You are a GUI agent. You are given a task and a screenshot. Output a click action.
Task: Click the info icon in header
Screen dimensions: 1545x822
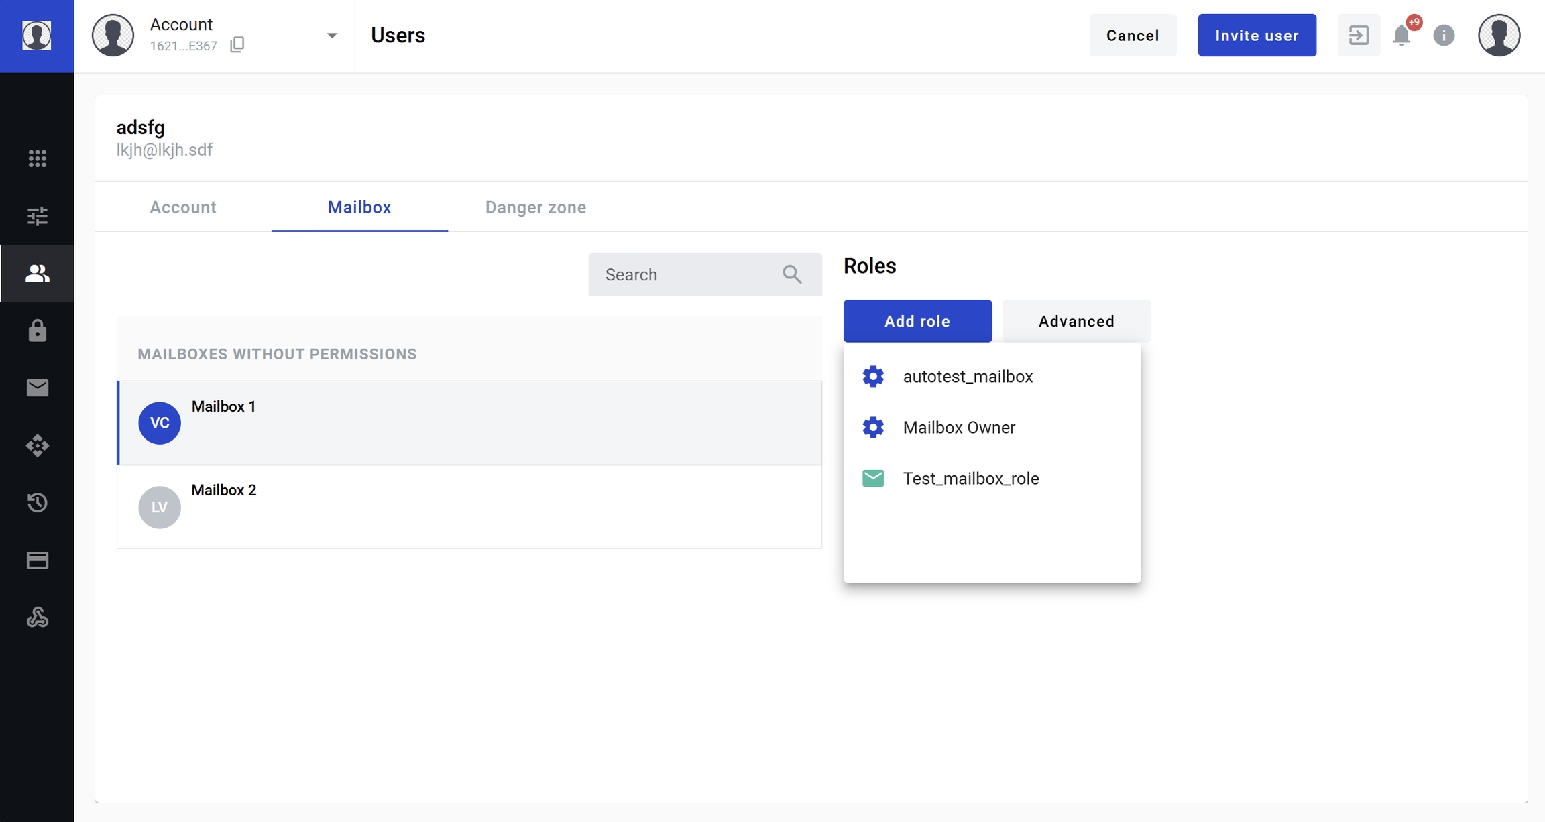(1444, 35)
